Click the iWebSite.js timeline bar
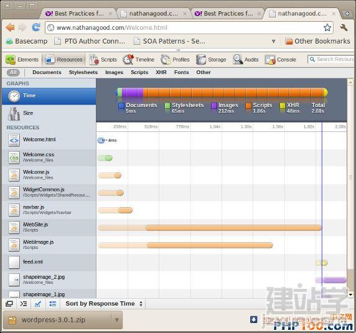356x333 pixels. coord(233,228)
